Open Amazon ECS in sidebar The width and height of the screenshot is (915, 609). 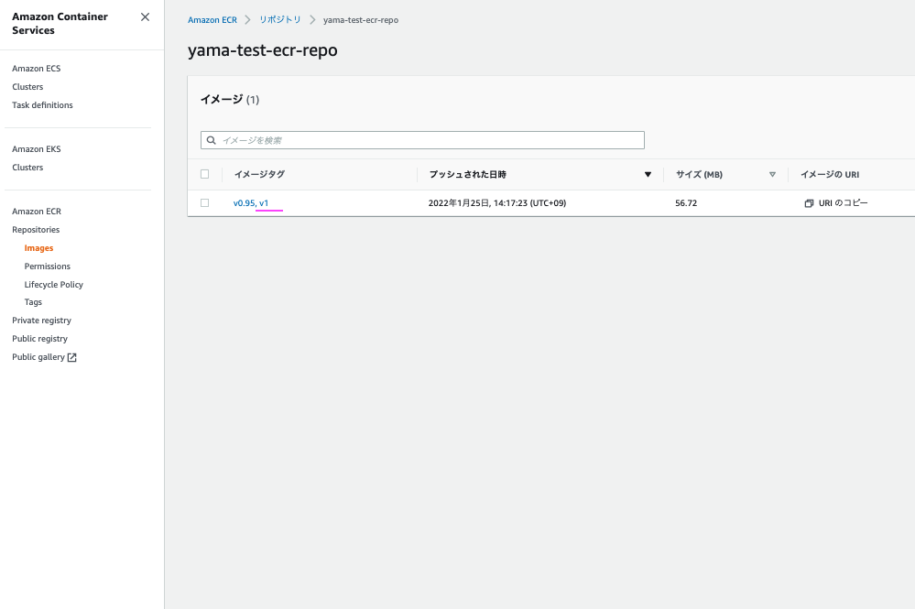click(37, 69)
